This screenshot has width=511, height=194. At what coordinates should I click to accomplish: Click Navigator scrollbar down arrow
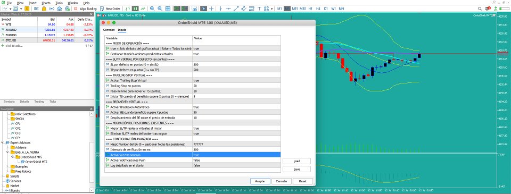pos(92,190)
